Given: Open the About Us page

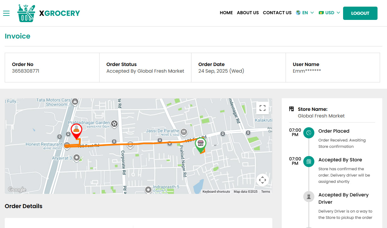Looking at the screenshot, I should (x=248, y=13).
